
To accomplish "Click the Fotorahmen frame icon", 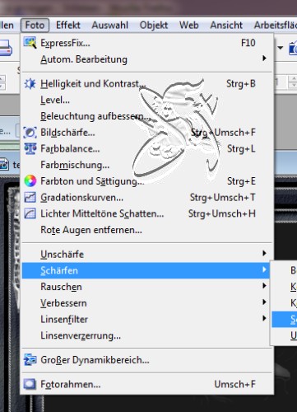I will click(30, 384).
